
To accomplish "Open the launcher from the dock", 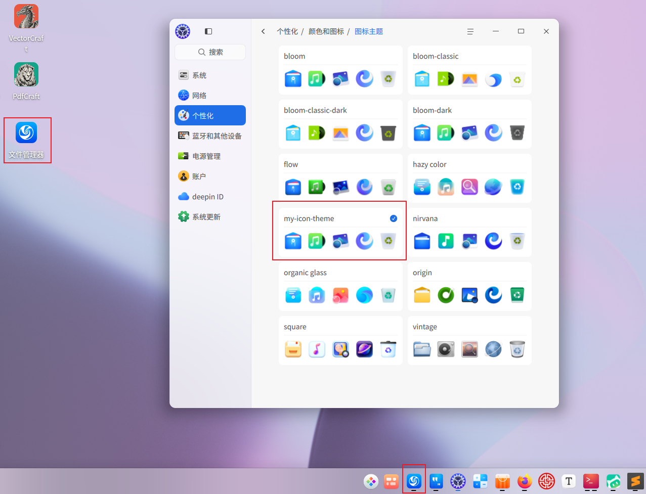I will (x=371, y=481).
